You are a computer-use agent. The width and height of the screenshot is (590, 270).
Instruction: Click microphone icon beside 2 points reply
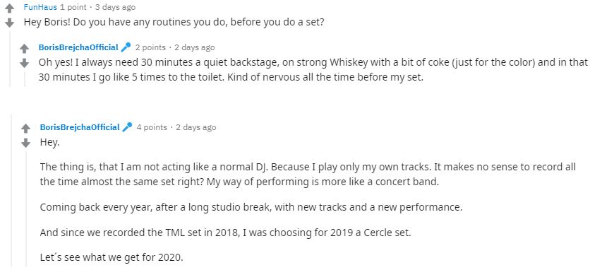pyautogui.click(x=126, y=47)
